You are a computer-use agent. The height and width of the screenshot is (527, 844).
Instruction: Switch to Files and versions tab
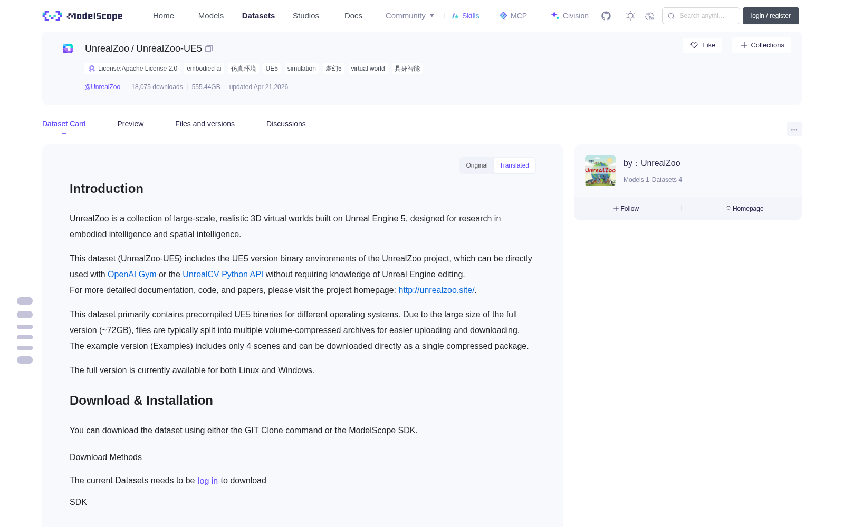tap(205, 124)
